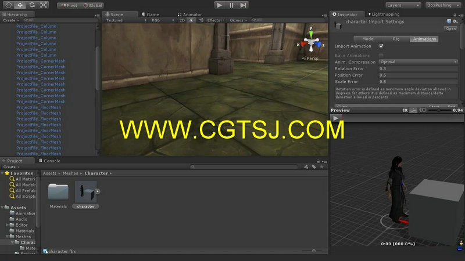Click the Open button for character

[451, 28]
